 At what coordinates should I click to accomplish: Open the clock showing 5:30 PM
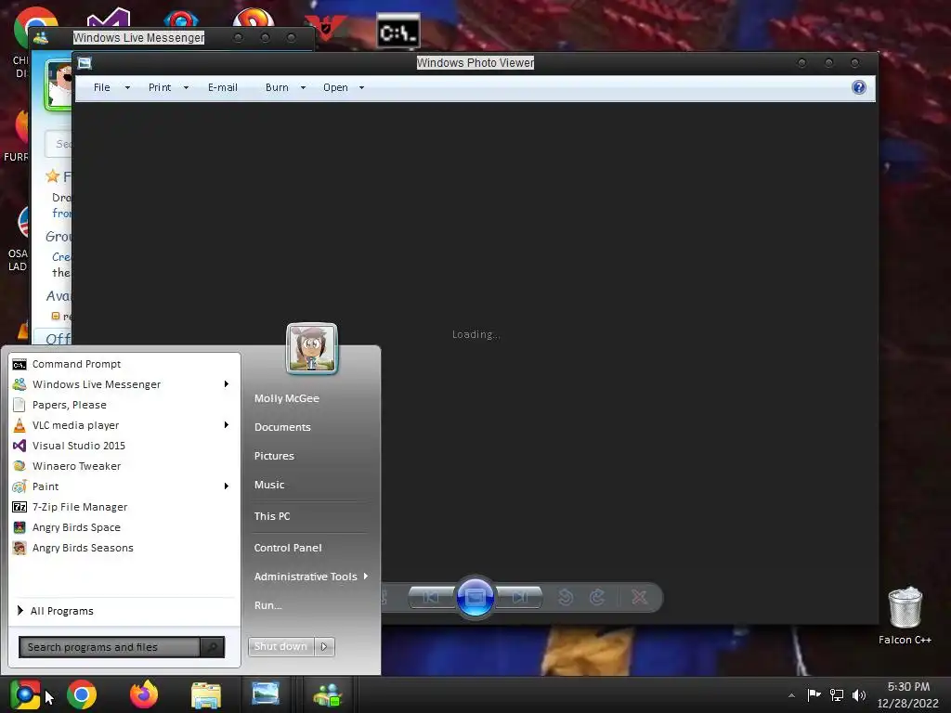pyautogui.click(x=908, y=694)
